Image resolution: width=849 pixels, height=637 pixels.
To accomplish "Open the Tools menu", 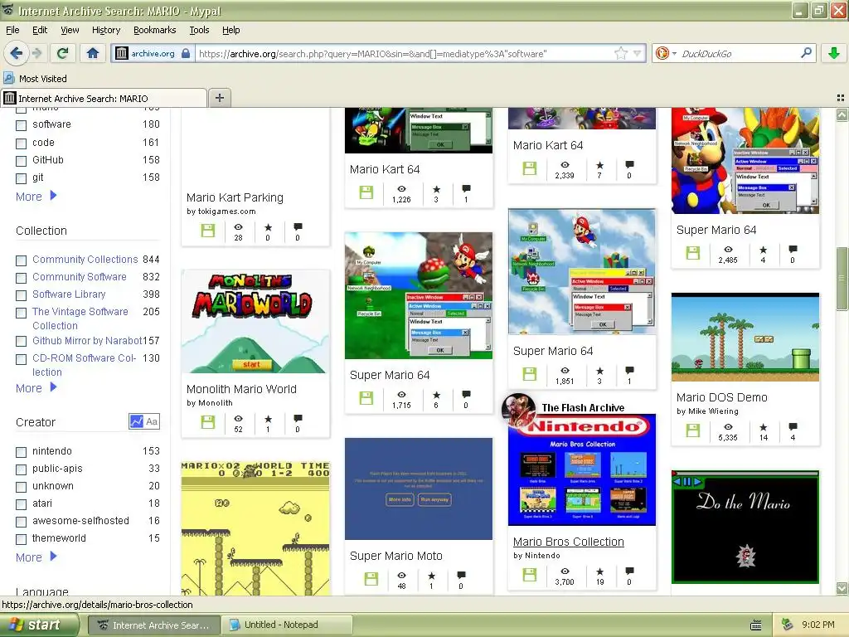I will coord(199,30).
